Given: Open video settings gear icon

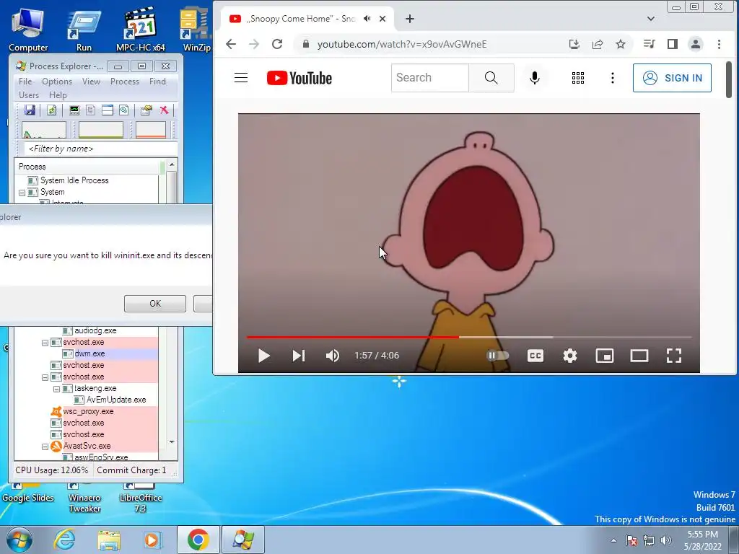Looking at the screenshot, I should [570, 356].
